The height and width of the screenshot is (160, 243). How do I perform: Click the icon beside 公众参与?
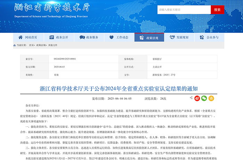point(202,37)
